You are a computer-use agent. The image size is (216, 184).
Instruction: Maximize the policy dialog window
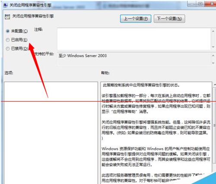200,4
